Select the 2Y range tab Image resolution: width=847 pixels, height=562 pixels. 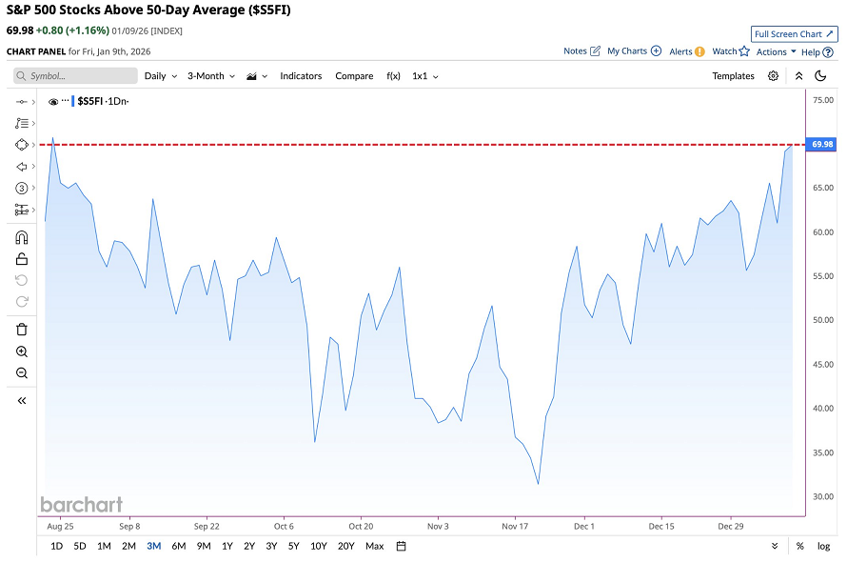tap(249, 546)
